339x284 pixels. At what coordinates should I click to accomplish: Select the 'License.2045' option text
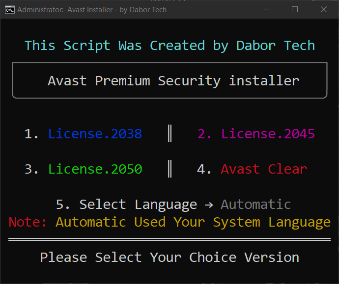point(268,134)
